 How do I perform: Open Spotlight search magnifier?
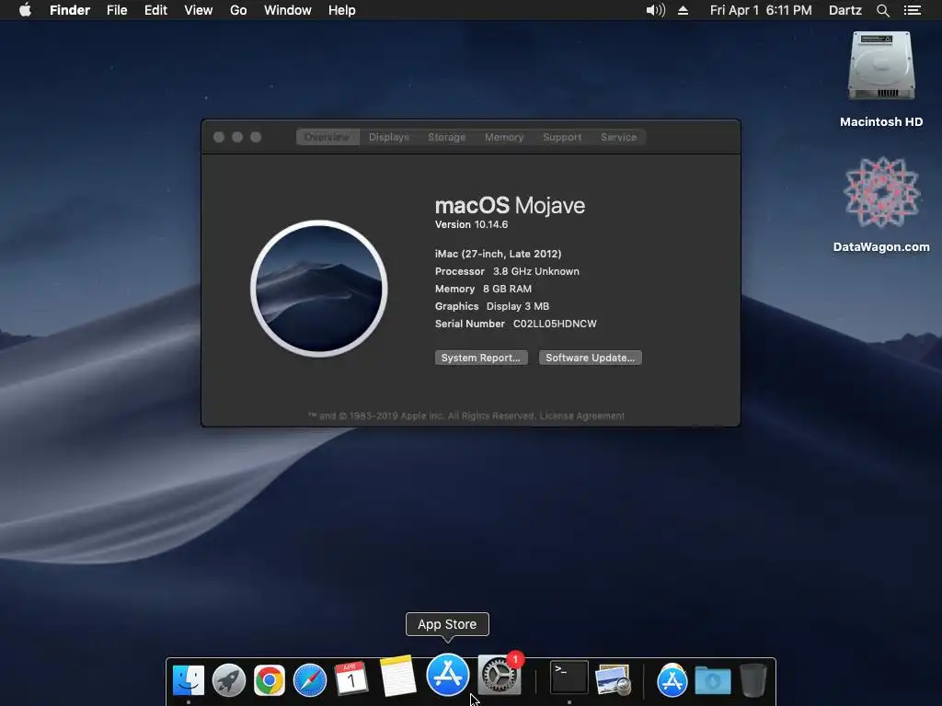(882, 10)
